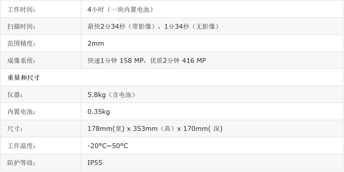Select the -20°C~50°C temperature value
The width and height of the screenshot is (344, 172).
[x=108, y=146]
